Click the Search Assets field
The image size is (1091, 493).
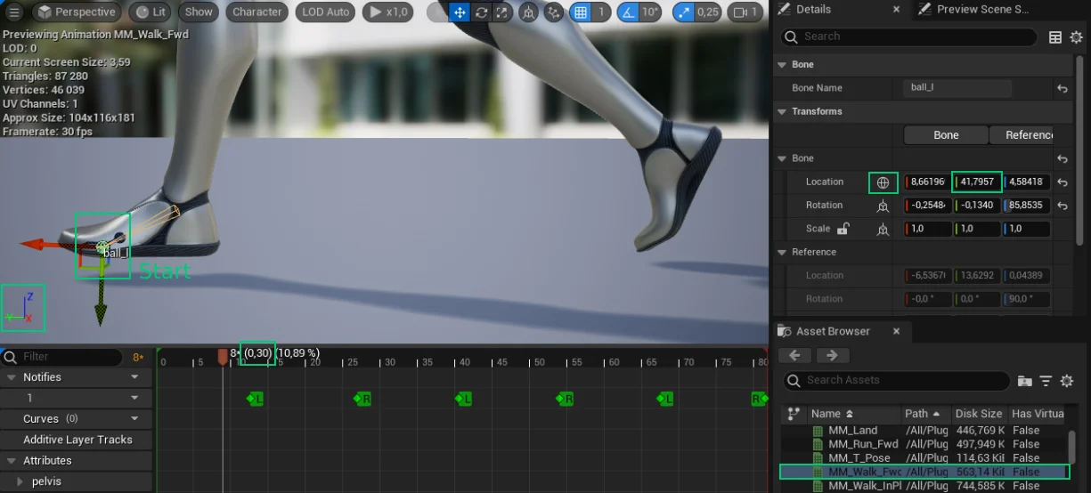pyautogui.click(x=897, y=381)
